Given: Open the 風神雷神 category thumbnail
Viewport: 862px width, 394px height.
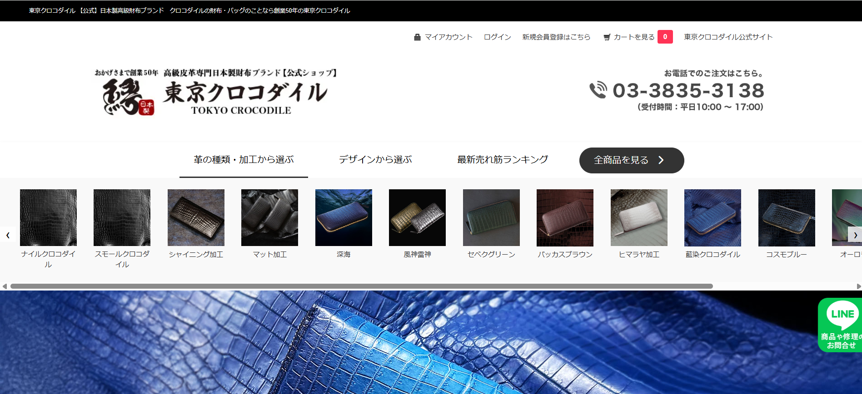Looking at the screenshot, I should point(417,218).
